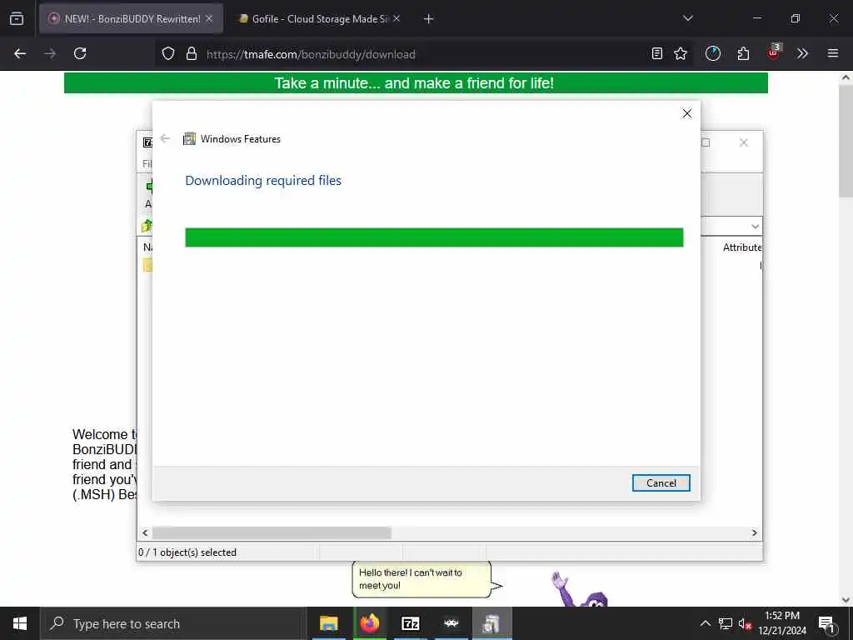Open the network status tray icon
Image resolution: width=853 pixels, height=640 pixels.
(726, 623)
